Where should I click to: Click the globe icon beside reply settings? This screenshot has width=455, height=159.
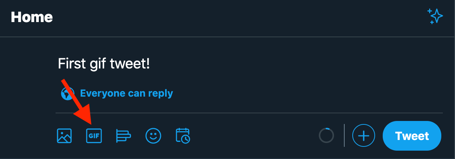point(68,93)
